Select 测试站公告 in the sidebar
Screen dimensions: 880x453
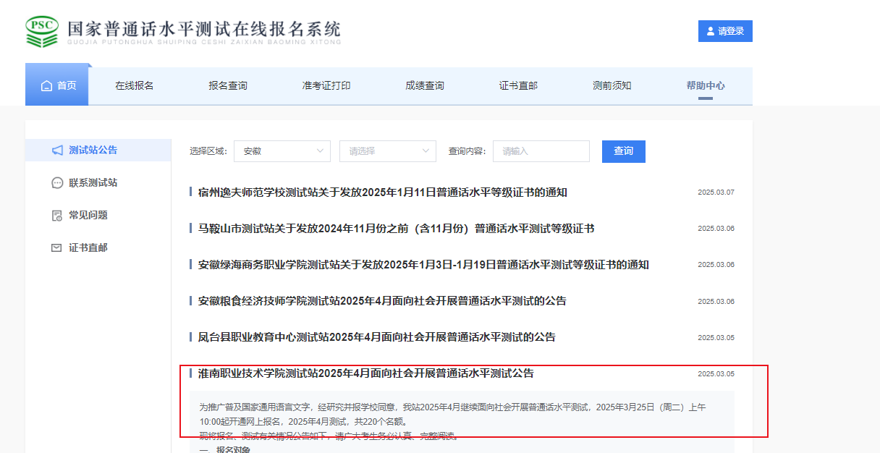[98, 150]
